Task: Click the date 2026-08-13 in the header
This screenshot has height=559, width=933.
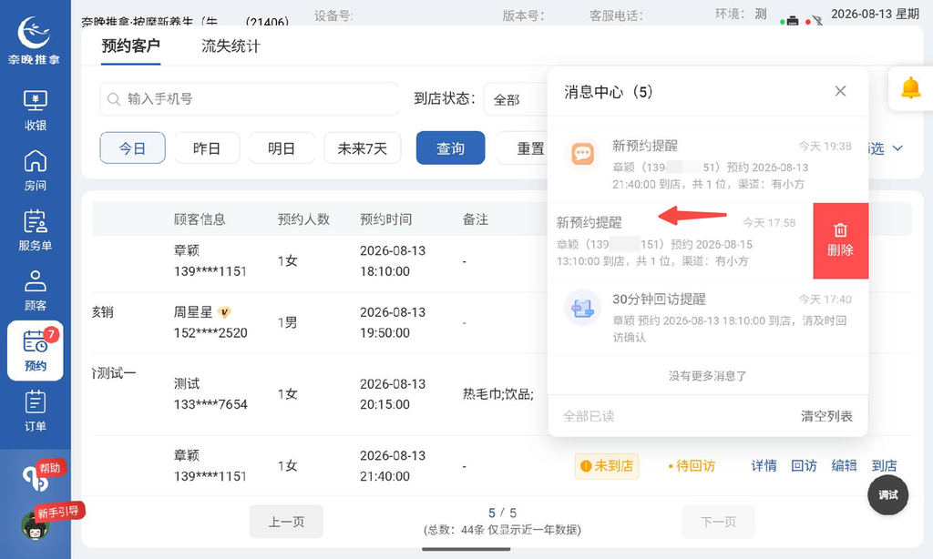Action: tap(862, 14)
